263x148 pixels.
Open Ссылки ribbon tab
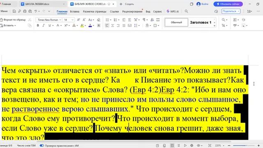tap(114, 12)
